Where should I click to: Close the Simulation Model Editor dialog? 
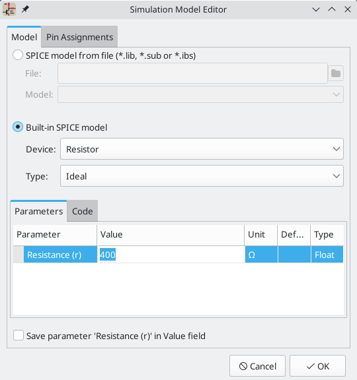click(348, 9)
